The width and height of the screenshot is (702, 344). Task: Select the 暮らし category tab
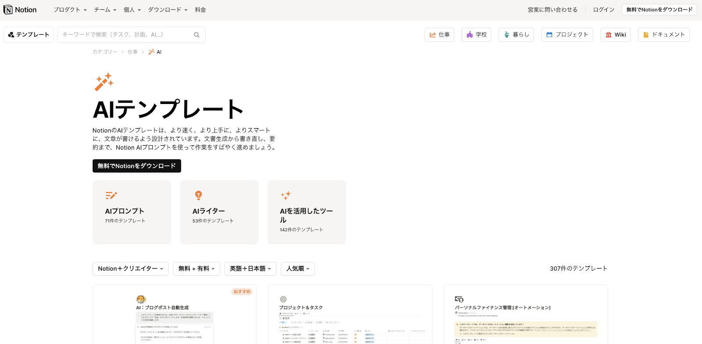coord(516,35)
